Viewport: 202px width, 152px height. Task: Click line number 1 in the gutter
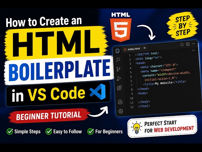pyautogui.click(x=130, y=55)
